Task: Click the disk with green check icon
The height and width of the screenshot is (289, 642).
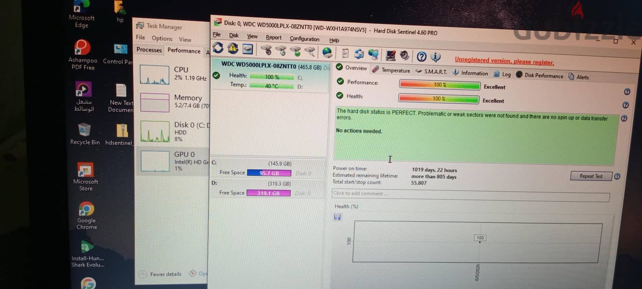Action: tap(295, 51)
